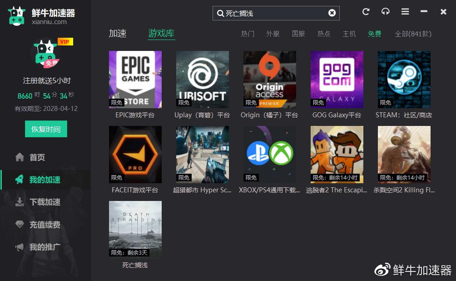Image resolution: width=456 pixels, height=281 pixels.
Task: Open the Origin access thumbnail
Action: (270, 80)
